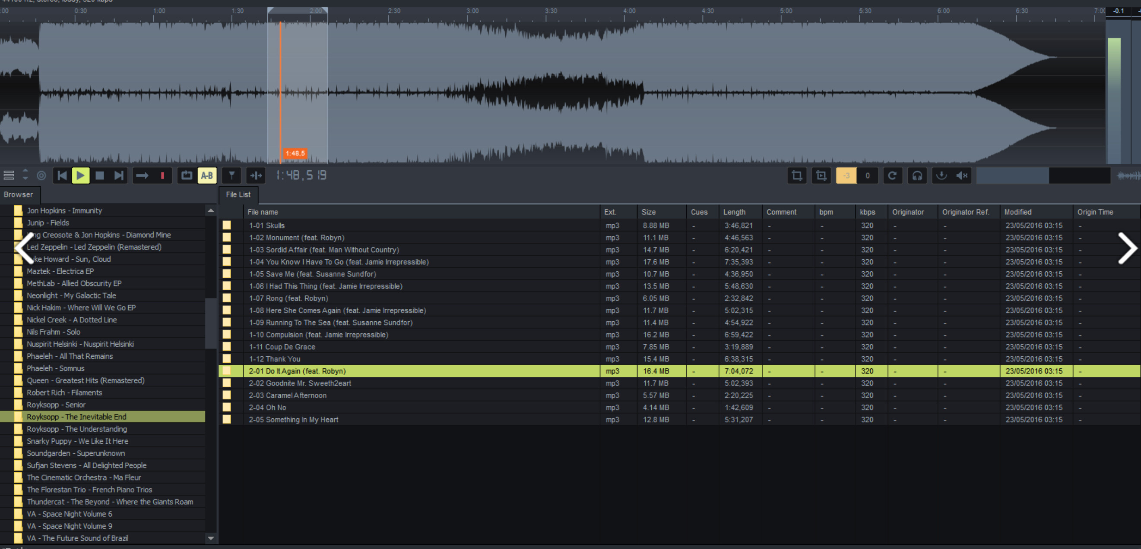Click the circular target icon left of transport
Viewport: 1141px width, 549px height.
point(41,176)
